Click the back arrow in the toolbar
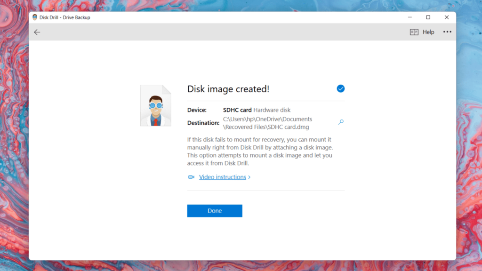 pos(37,32)
